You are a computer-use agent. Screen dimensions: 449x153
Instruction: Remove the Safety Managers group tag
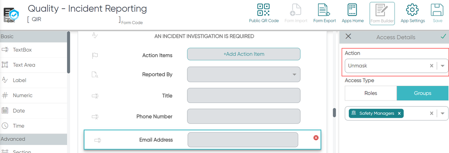398,113
